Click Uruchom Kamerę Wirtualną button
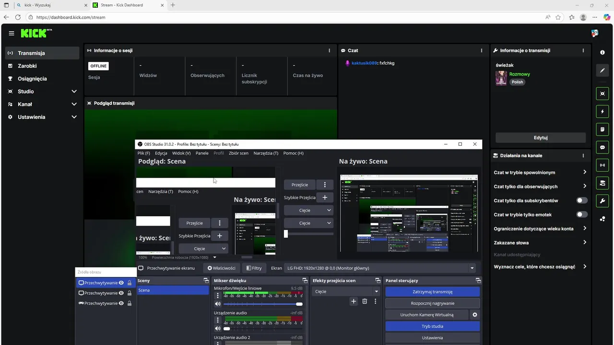Image resolution: width=614 pixels, height=345 pixels. [x=427, y=315]
